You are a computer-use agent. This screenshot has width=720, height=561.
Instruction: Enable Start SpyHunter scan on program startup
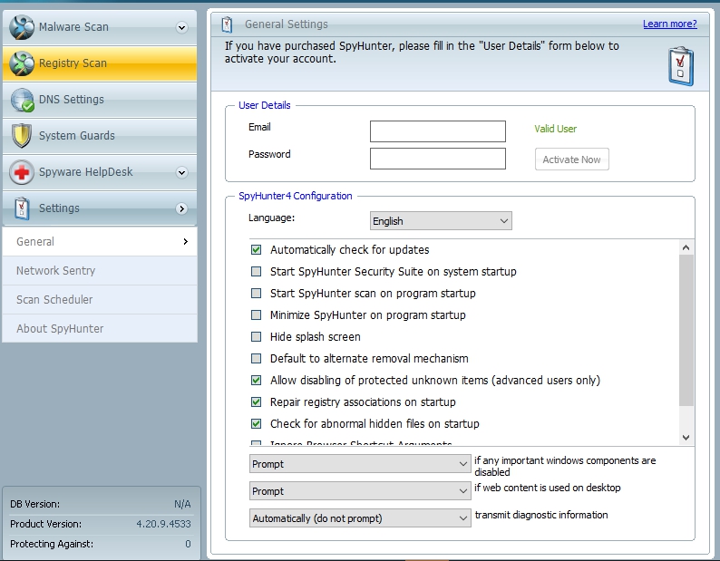[x=257, y=293]
